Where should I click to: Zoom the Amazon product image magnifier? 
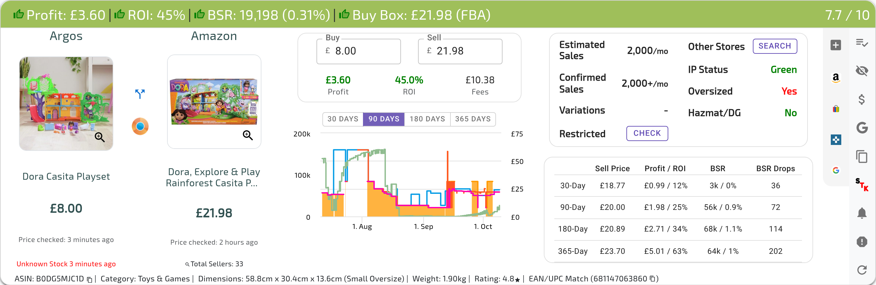(248, 135)
